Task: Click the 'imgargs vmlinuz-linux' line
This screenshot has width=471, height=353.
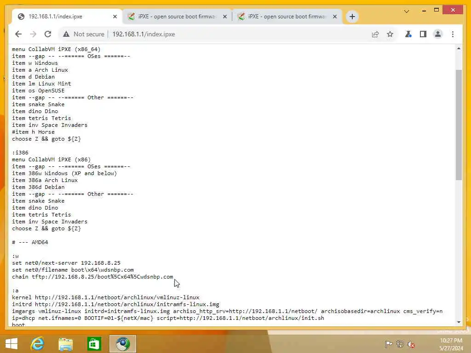Action: click(x=227, y=311)
